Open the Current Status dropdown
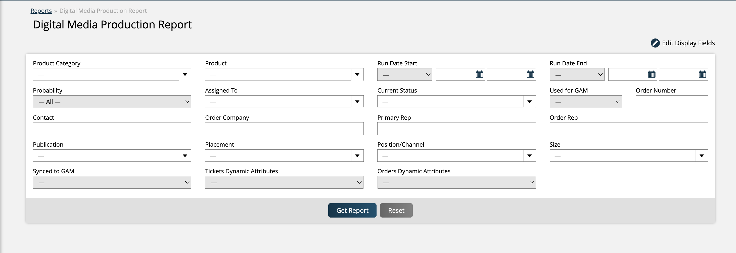The image size is (736, 253). pos(529,102)
